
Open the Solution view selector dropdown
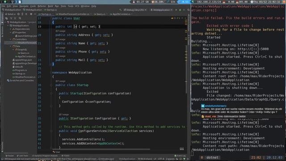10,14
